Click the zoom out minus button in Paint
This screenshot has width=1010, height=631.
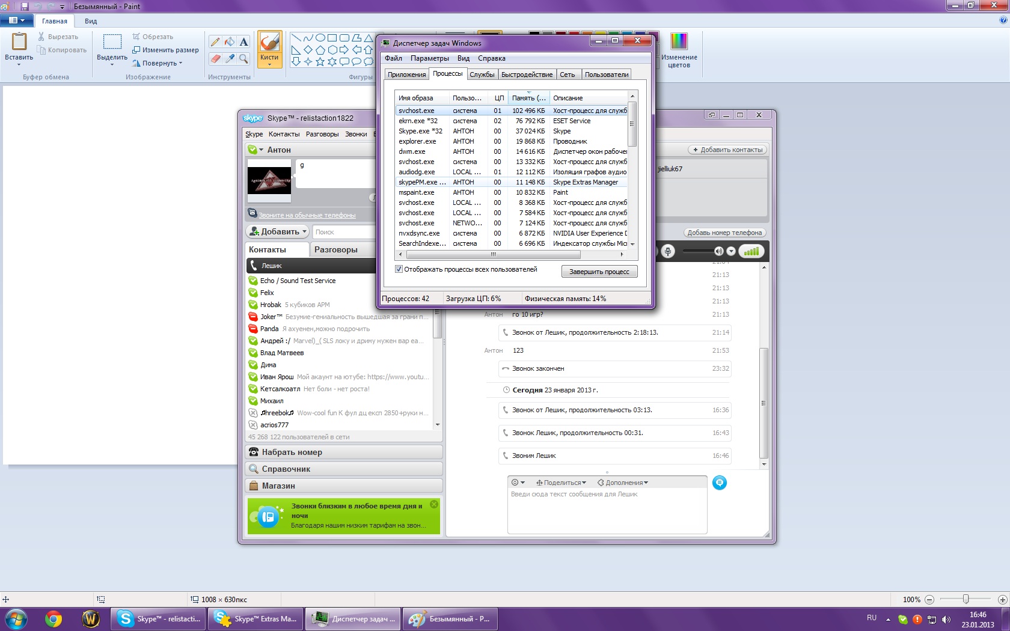point(929,599)
